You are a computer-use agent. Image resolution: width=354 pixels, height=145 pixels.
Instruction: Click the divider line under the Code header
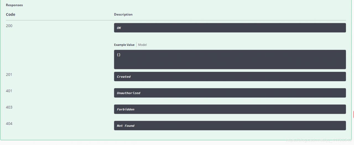click(x=176, y=20)
